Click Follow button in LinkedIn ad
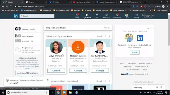 [135, 52]
